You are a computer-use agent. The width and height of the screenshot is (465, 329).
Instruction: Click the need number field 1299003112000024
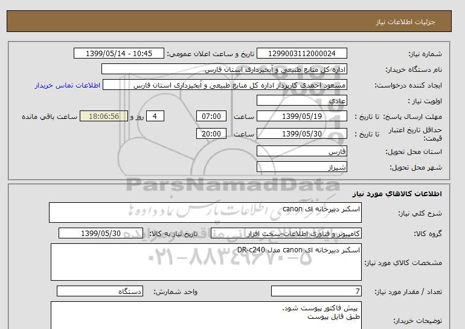tap(301, 53)
